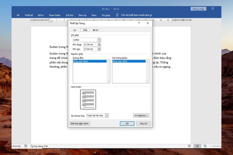
Task: Decrease the Độ cao height spinner
Action: [x=99, y=50]
